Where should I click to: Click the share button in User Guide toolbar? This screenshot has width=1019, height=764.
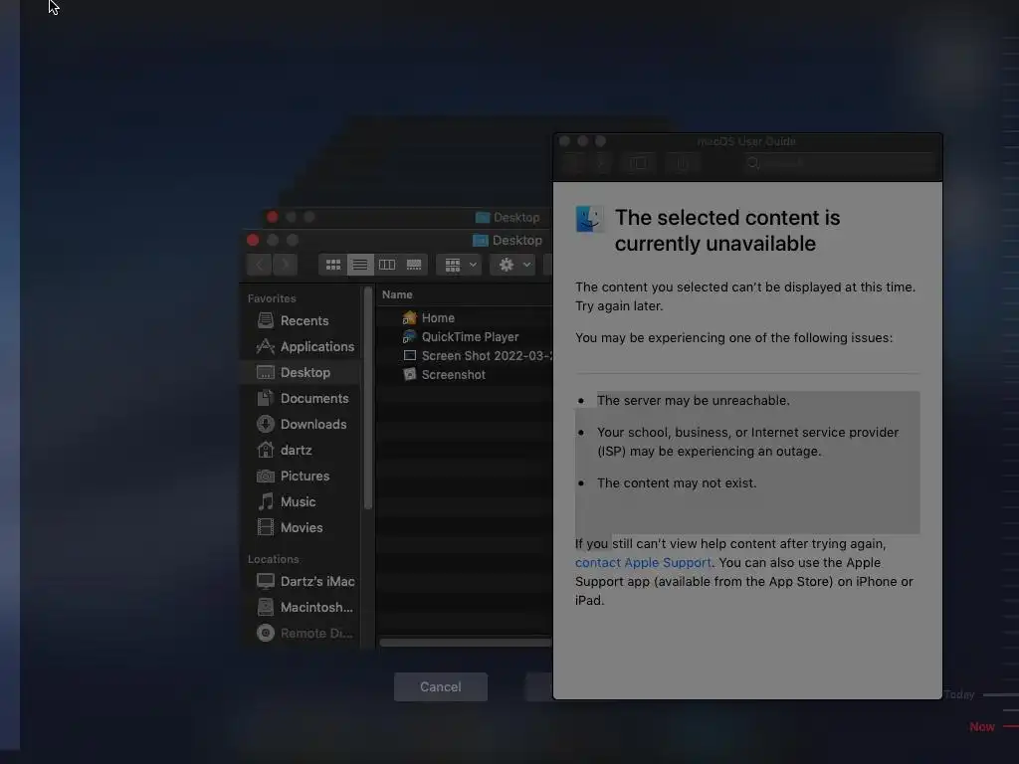[x=683, y=162]
